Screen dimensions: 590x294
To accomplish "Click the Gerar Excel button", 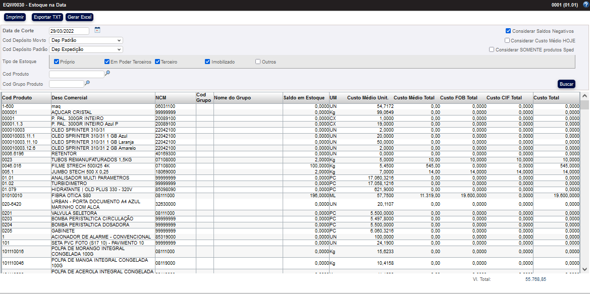I will pos(79,17).
